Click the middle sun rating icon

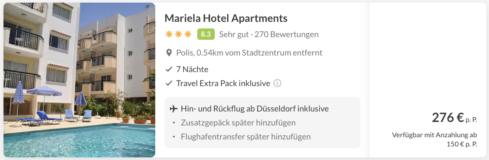(178, 34)
